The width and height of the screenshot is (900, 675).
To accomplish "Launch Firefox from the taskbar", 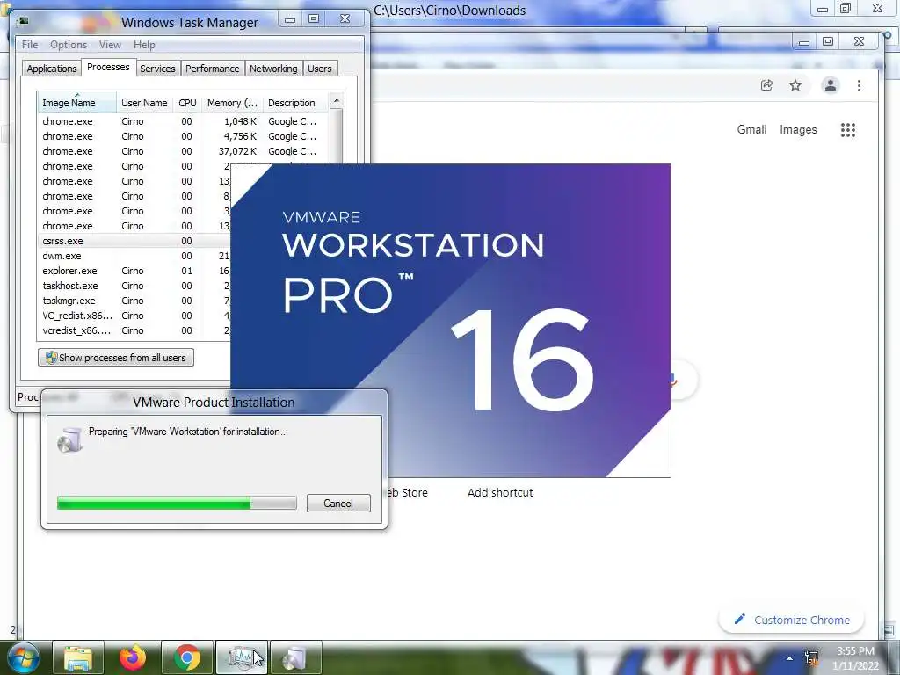I will [x=133, y=657].
